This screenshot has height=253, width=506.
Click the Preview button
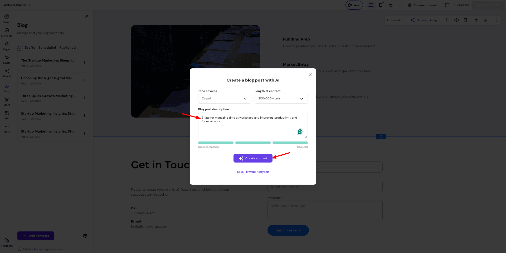point(463,5)
